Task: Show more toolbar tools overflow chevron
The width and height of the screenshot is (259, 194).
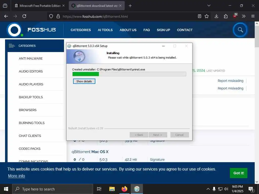Action: coord(244,16)
